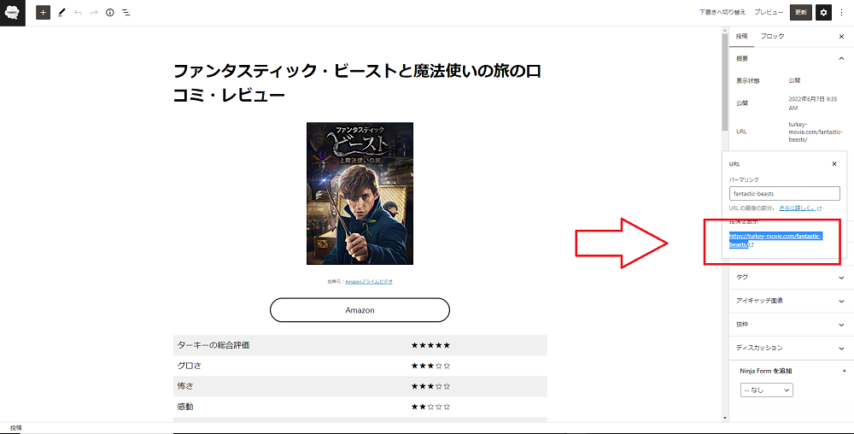
Task: Select the pencil edit tool icon
Action: [x=61, y=12]
